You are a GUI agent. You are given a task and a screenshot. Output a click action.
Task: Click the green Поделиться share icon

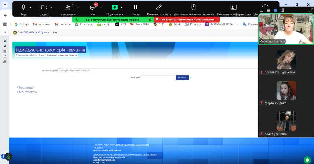coord(115,7)
